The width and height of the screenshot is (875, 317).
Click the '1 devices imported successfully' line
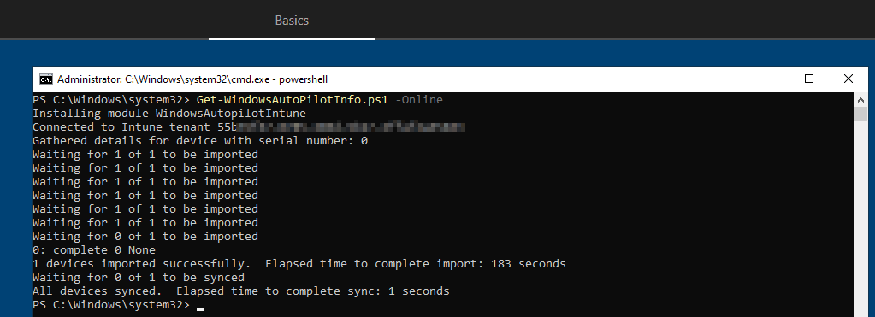(x=299, y=263)
